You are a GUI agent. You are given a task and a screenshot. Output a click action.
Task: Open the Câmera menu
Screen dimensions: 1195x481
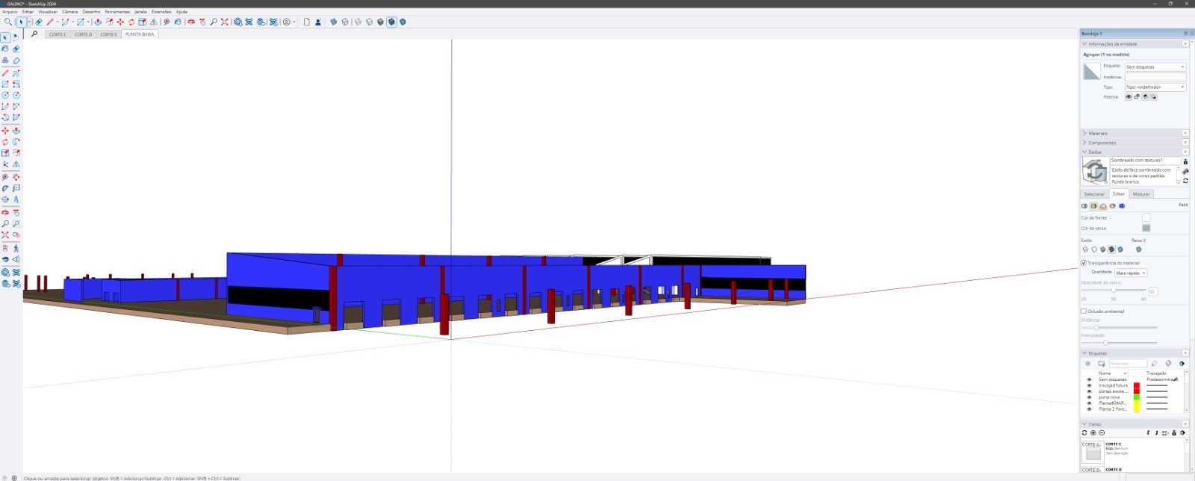pos(69,12)
